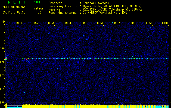Select the filename 2511170350.png

click(14, 8)
